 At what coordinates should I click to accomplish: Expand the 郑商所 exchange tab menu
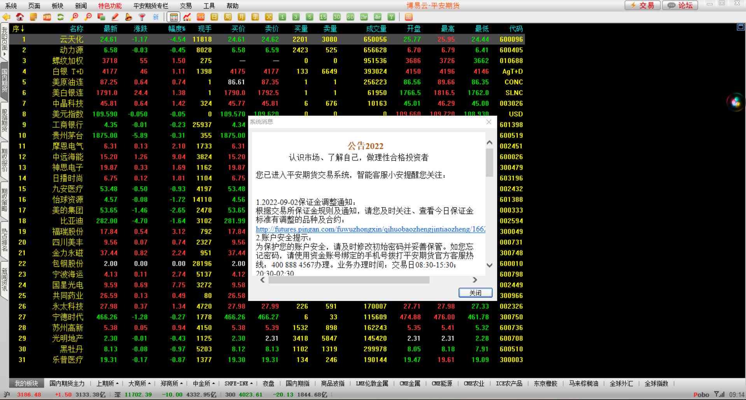(172, 384)
